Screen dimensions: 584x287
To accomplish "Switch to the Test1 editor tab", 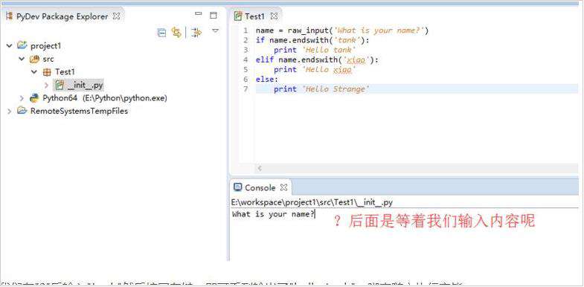I will 255,16.
